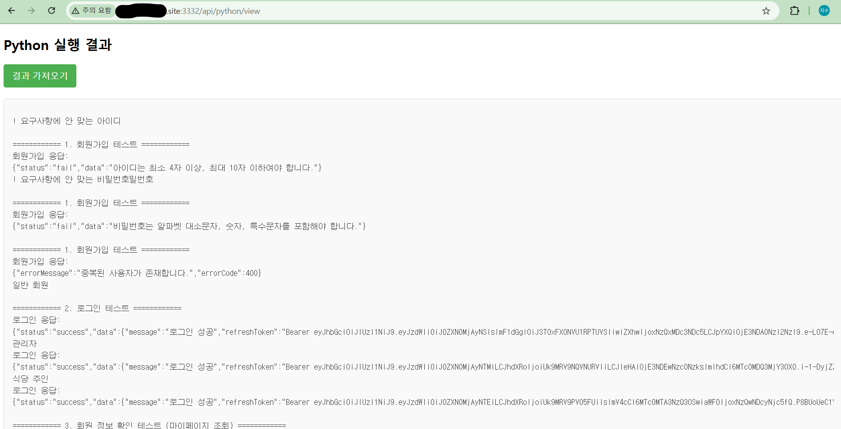Bookmark this page with the star icon
Image resolution: width=841 pixels, height=429 pixels.
pos(766,11)
